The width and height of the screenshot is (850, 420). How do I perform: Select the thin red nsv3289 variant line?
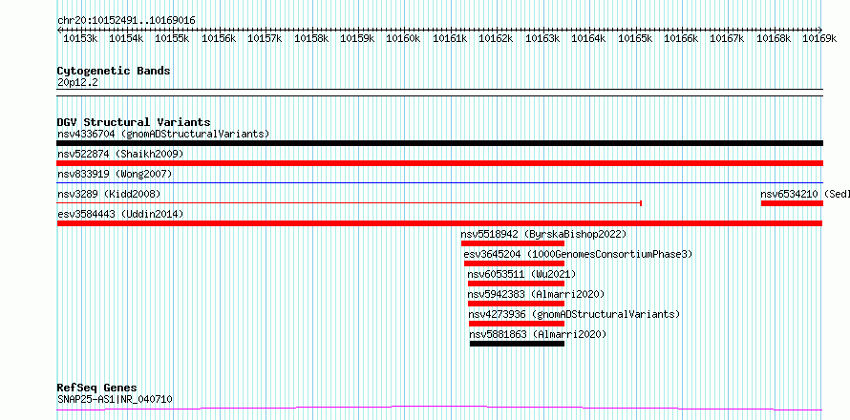350,203
